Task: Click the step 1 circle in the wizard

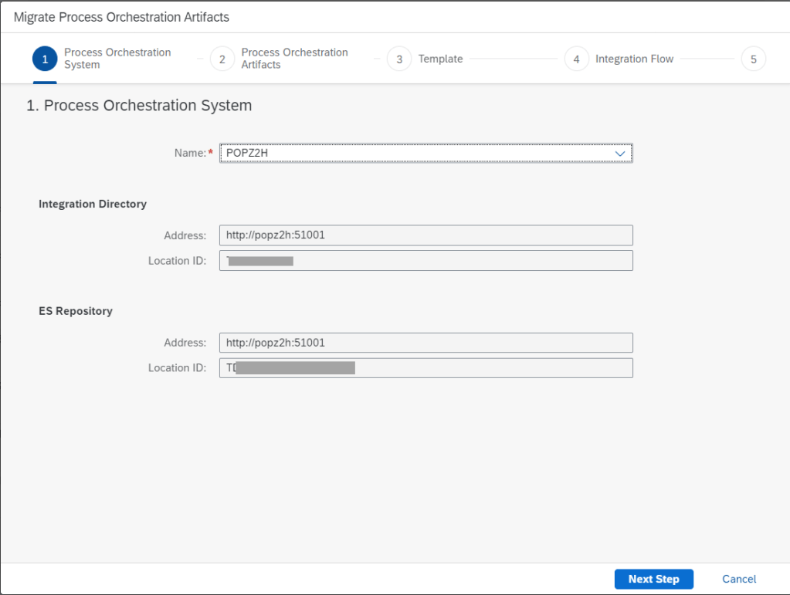Action: tap(45, 59)
